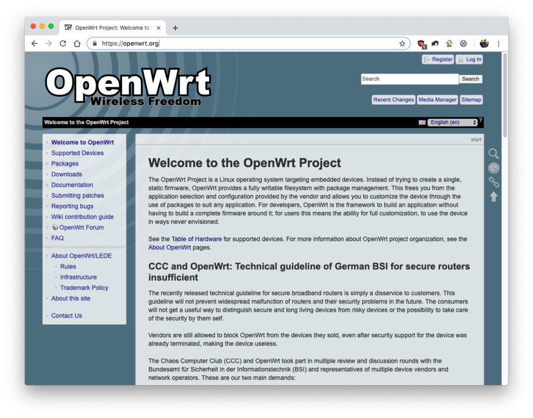Open the Trademark Policy sub-link

(84, 288)
